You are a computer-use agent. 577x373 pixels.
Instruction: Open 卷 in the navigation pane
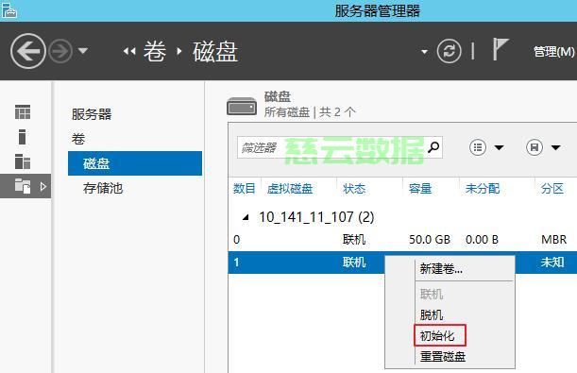pos(78,139)
